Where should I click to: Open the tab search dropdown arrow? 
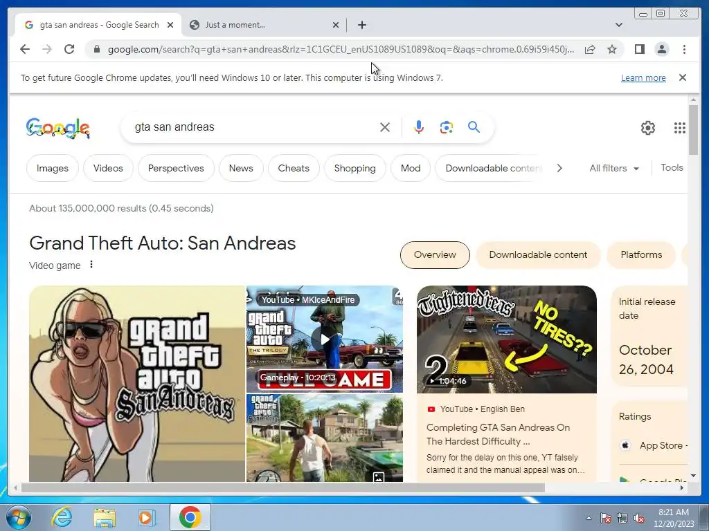(618, 25)
